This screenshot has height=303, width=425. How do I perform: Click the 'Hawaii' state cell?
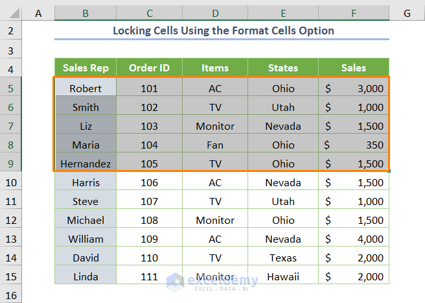tap(283, 277)
